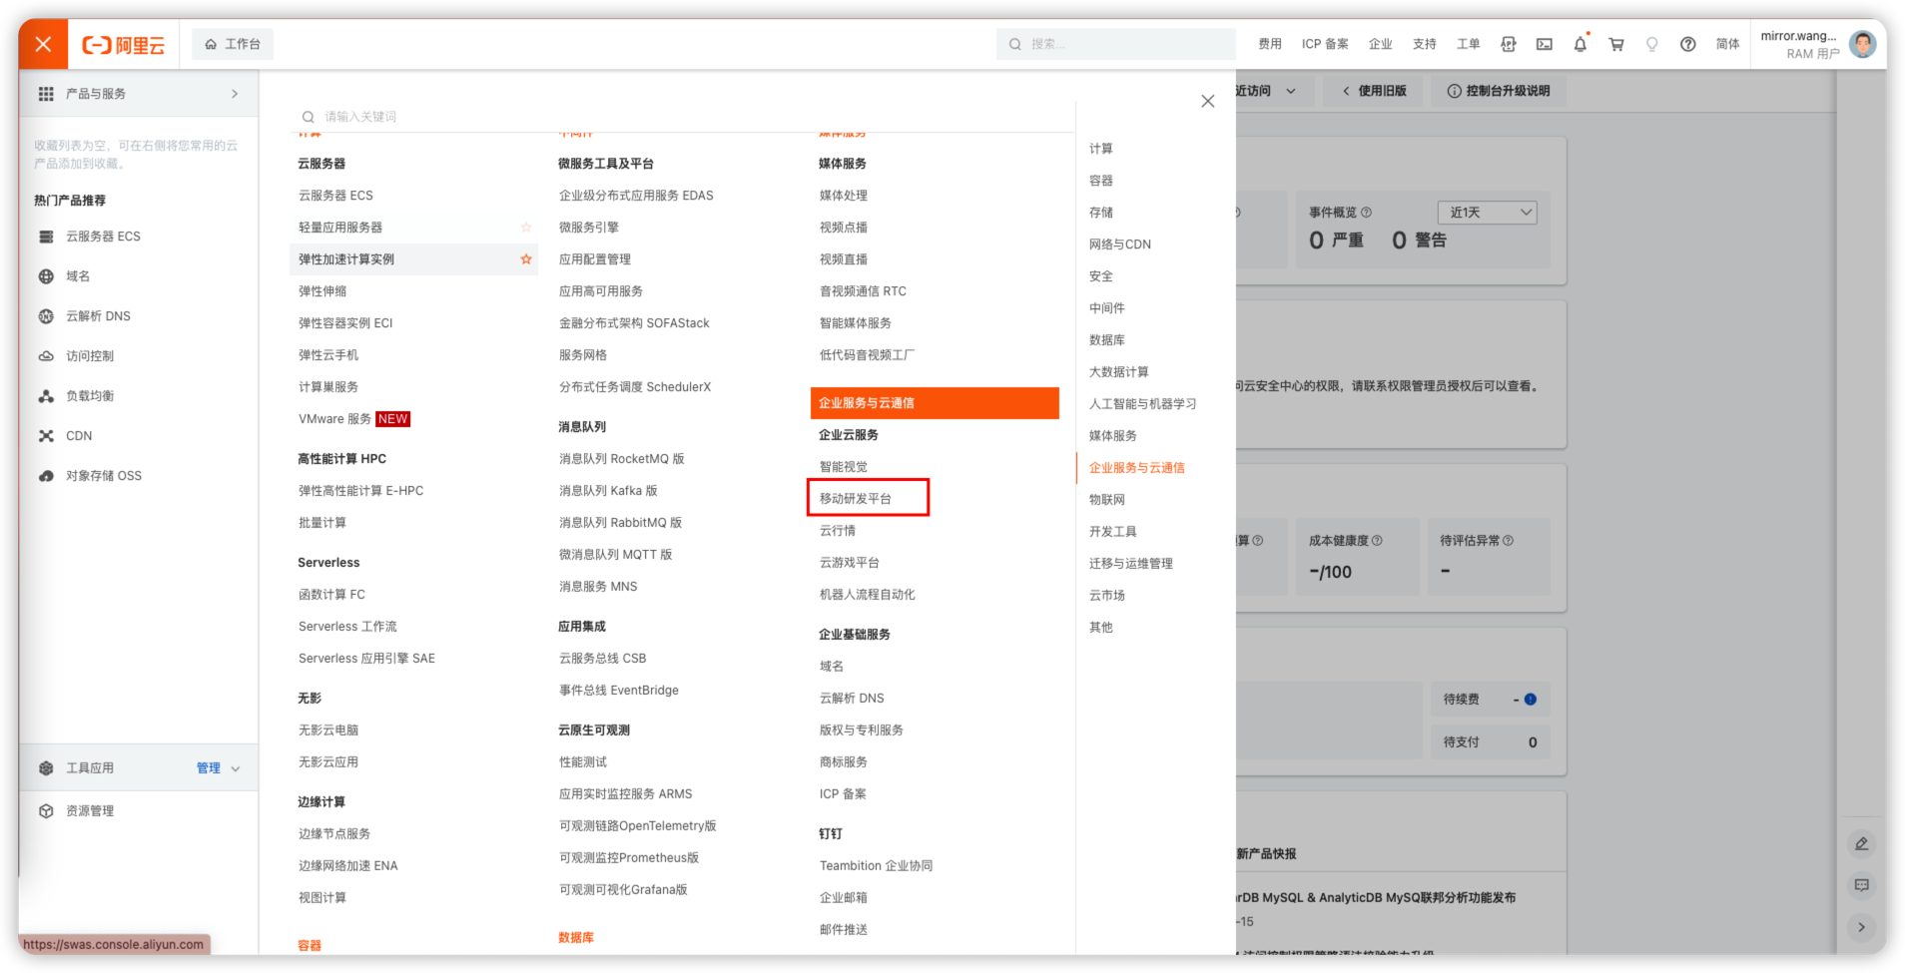Click the light bulb tips icon
Screen dimensions: 1905x973
coord(1651,44)
